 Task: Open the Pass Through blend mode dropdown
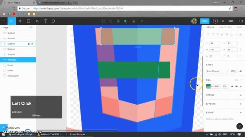[217, 71]
